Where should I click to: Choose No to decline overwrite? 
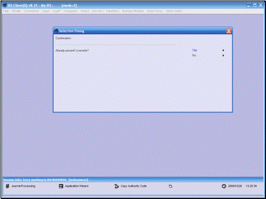194,55
